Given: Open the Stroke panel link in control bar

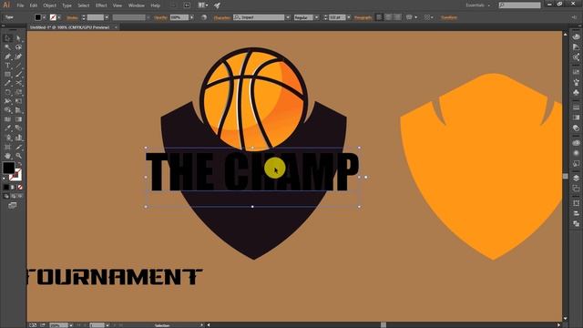Looking at the screenshot, I should point(72,17).
